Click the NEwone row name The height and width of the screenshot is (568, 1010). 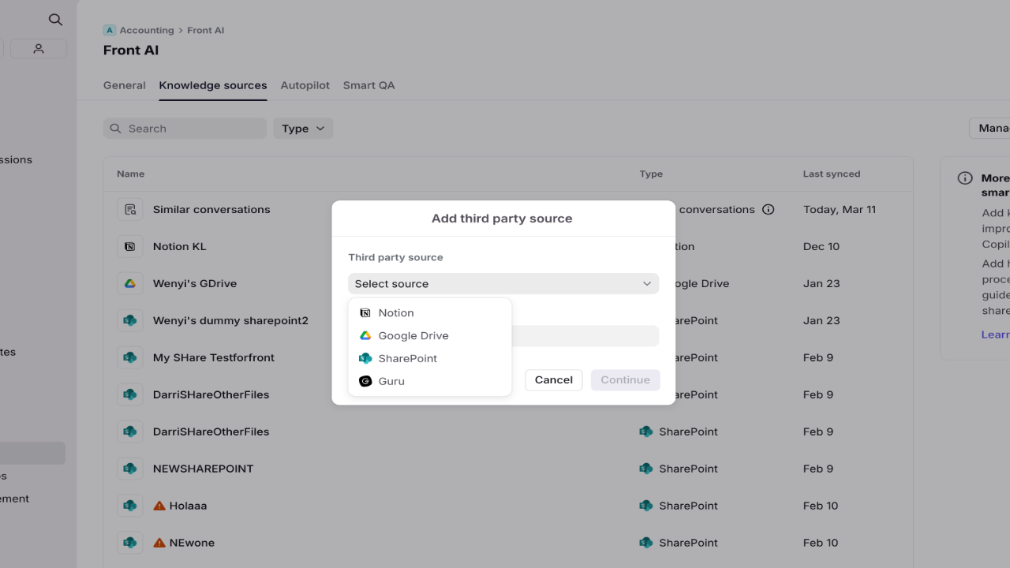(192, 543)
